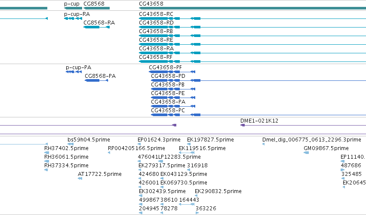Select transcript p-cup-RA
The height and width of the screenshot is (215, 366).
(x=77, y=14)
